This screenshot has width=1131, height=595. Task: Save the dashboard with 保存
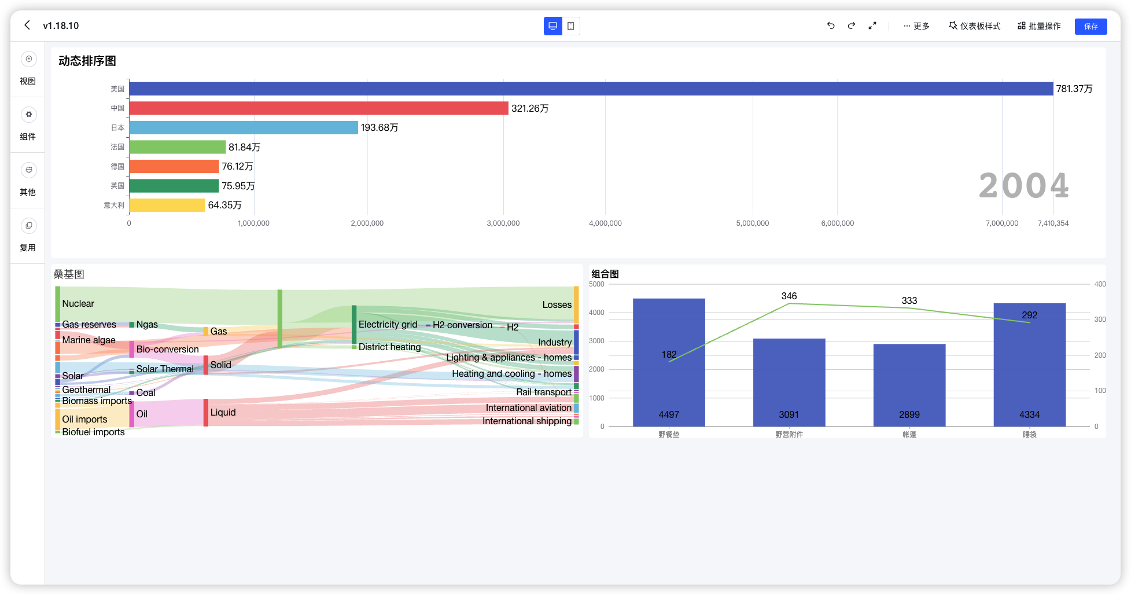[x=1091, y=26]
